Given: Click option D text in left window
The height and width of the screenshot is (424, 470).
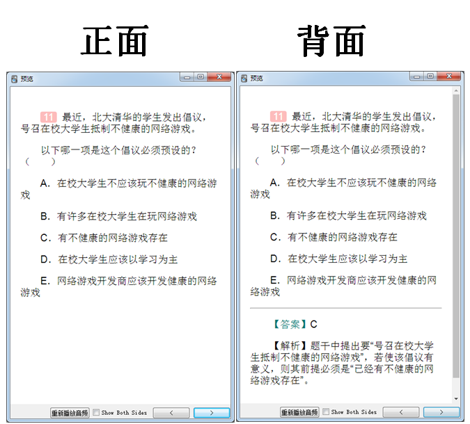Looking at the screenshot, I should point(109,259).
